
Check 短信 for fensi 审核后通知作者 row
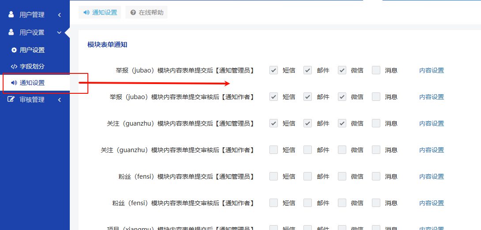274,203
